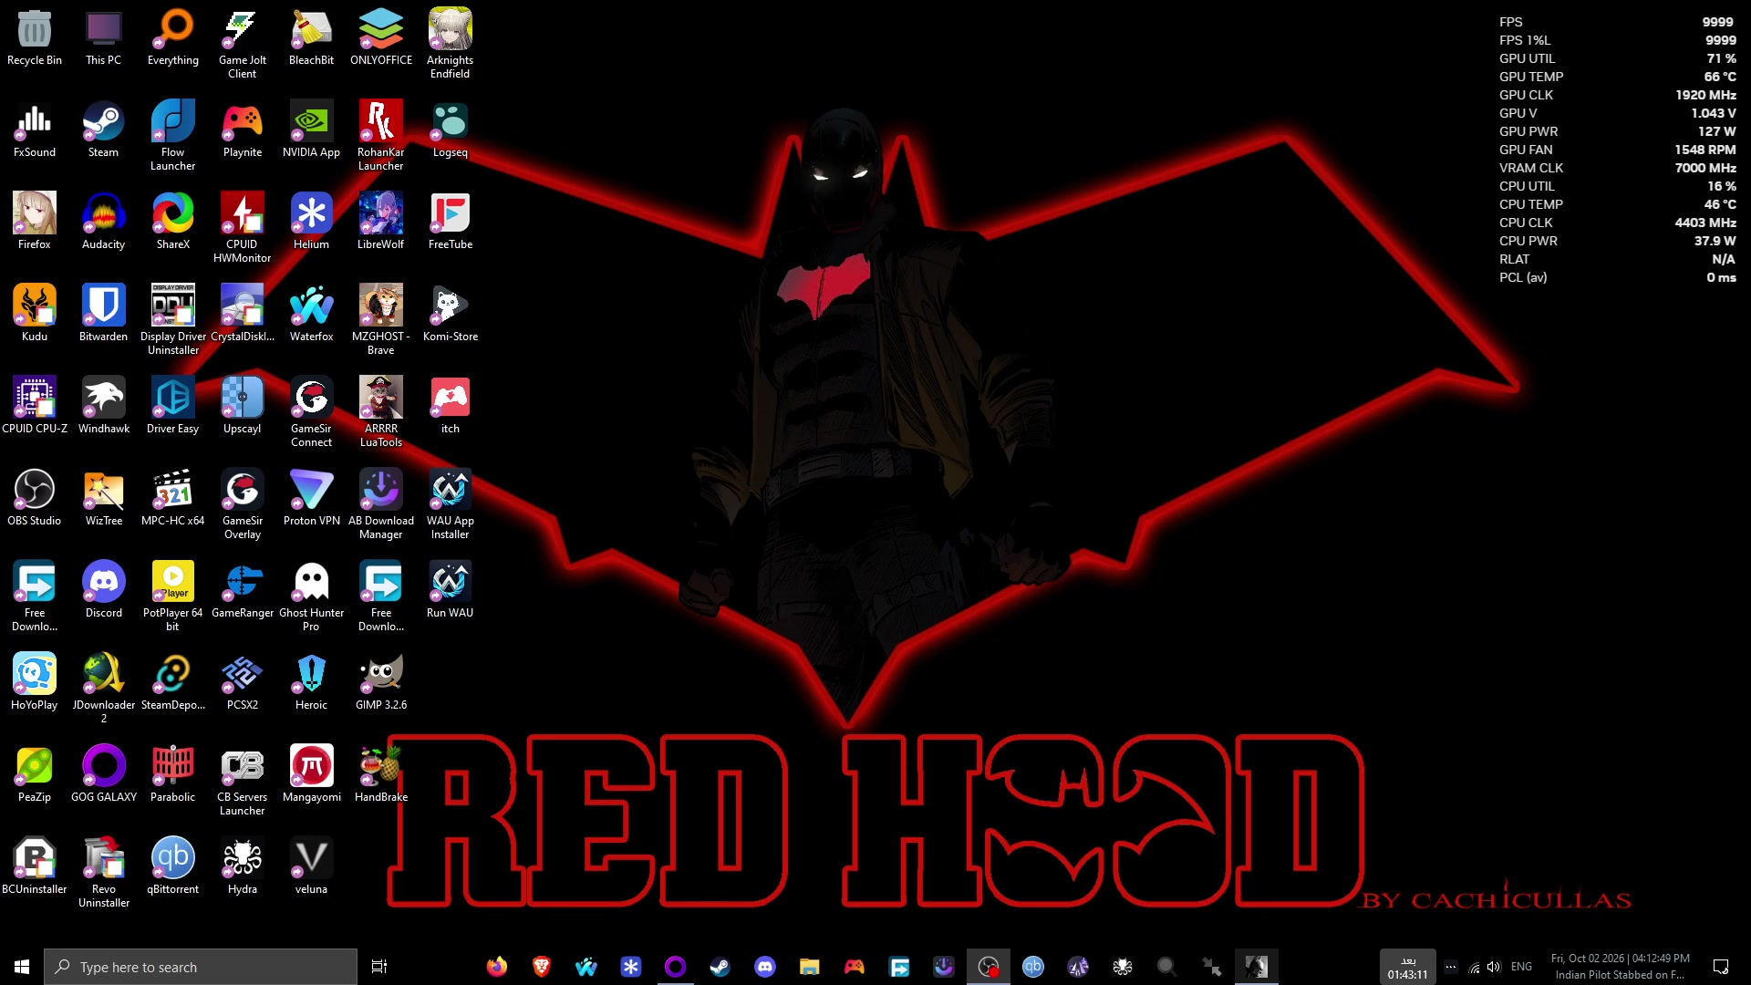Select the HandBrake desktop shortcut
Image resolution: width=1751 pixels, height=985 pixels.
(381, 774)
